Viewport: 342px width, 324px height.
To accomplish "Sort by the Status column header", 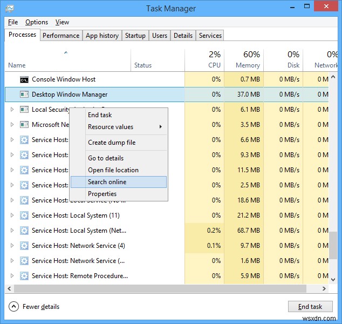I will 158,60.
